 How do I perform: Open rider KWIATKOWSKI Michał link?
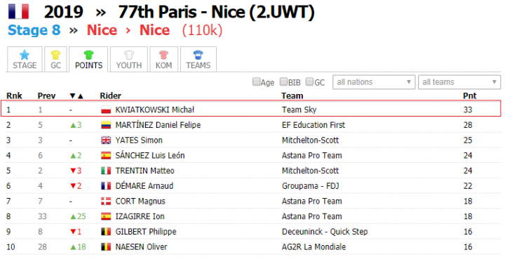tap(154, 110)
